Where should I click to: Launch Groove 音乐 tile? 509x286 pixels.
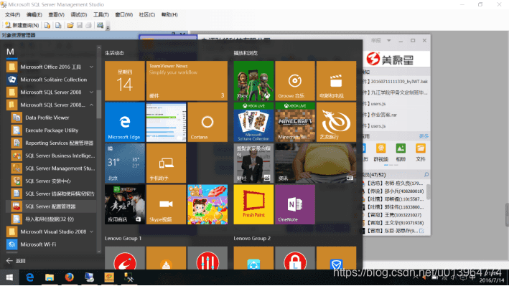click(295, 81)
